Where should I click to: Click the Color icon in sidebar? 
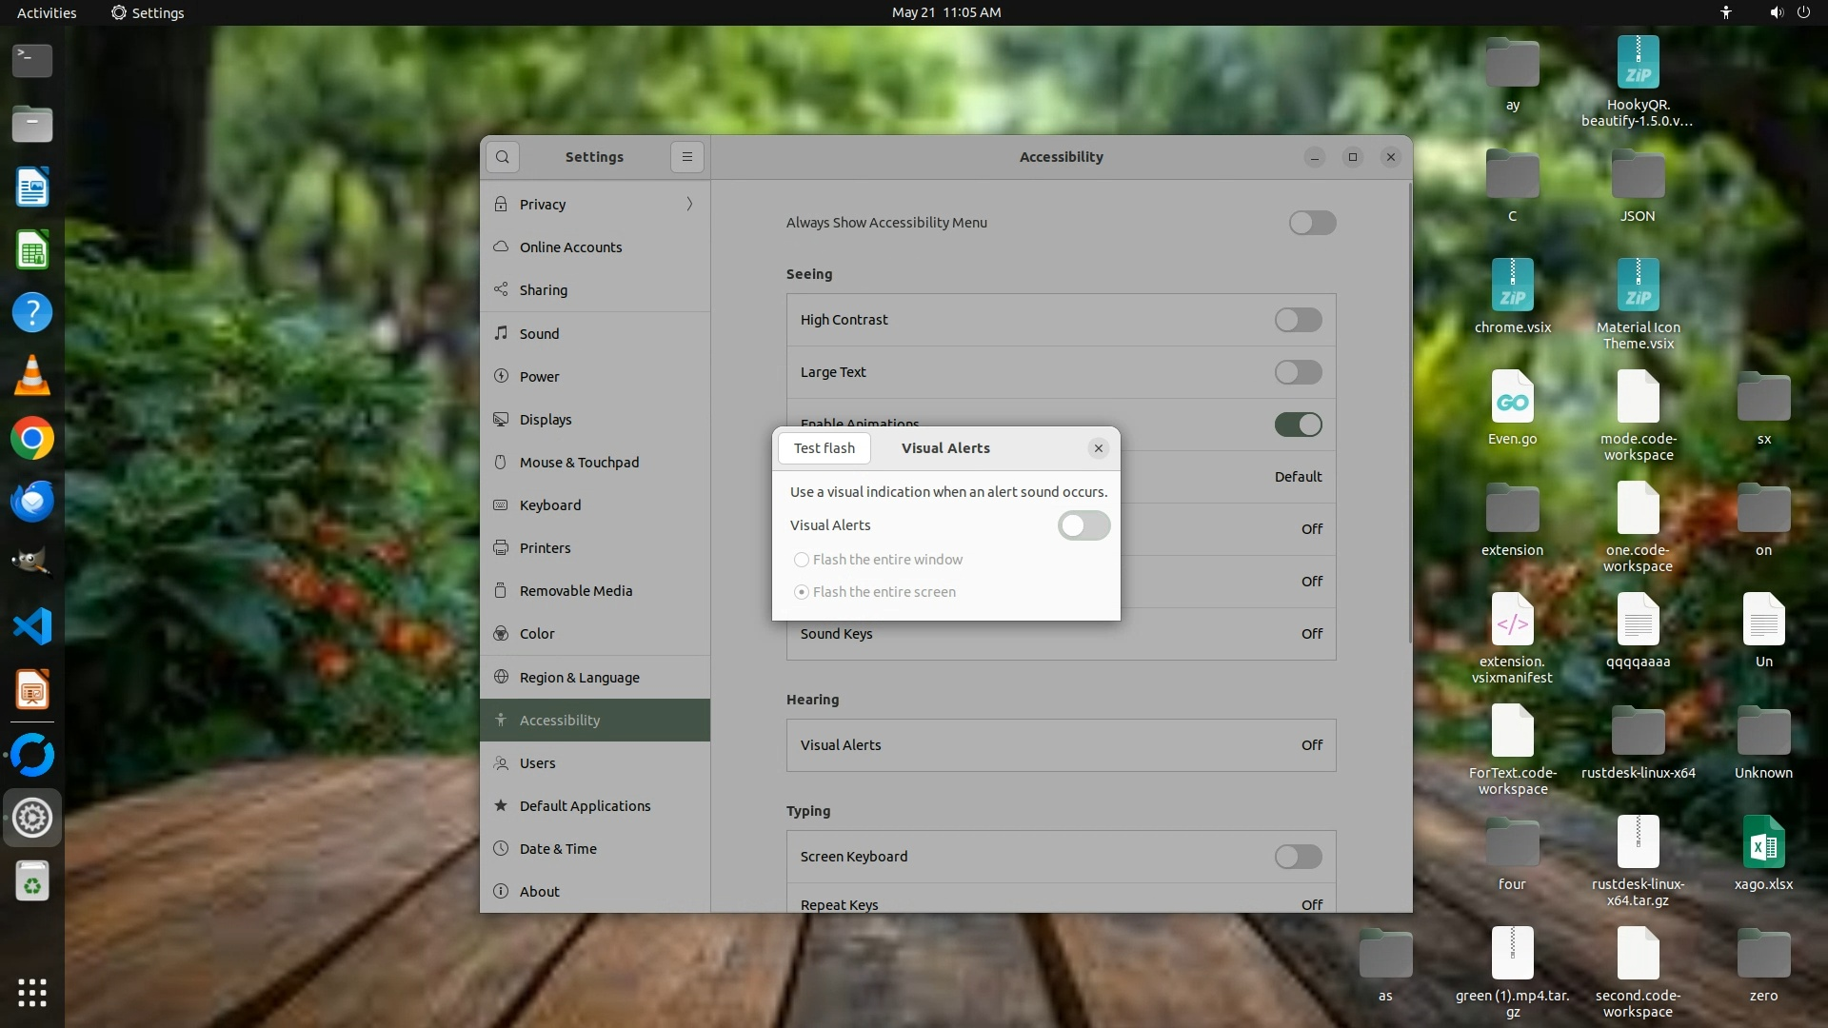coord(501,633)
